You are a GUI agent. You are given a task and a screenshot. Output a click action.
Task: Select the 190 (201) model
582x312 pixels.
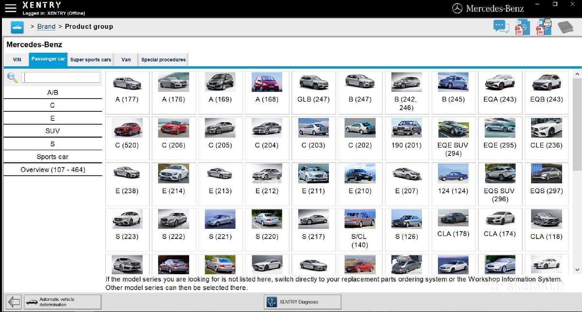406,138
